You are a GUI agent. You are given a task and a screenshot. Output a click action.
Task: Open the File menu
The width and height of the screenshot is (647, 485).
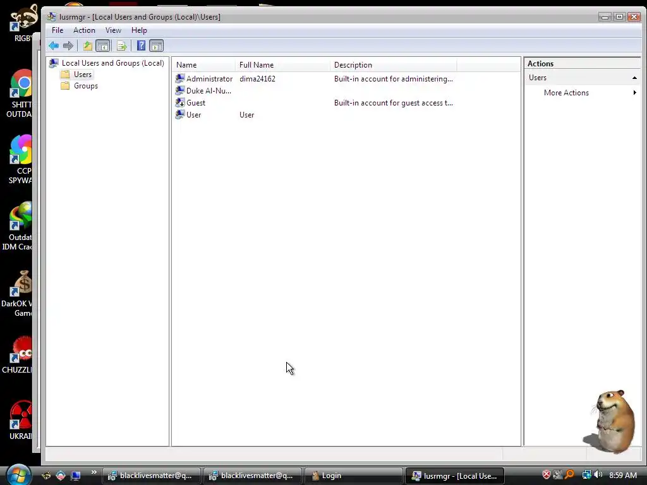tap(57, 30)
